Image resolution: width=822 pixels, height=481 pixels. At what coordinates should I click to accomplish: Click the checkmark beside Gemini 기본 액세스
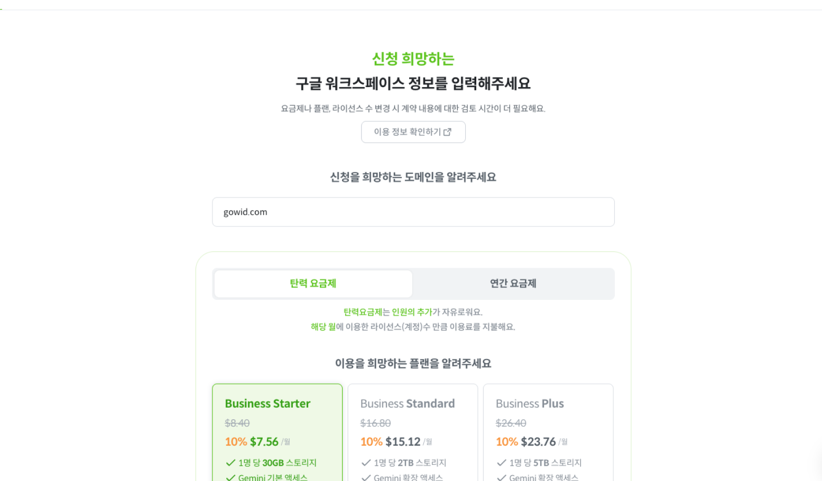point(230,477)
